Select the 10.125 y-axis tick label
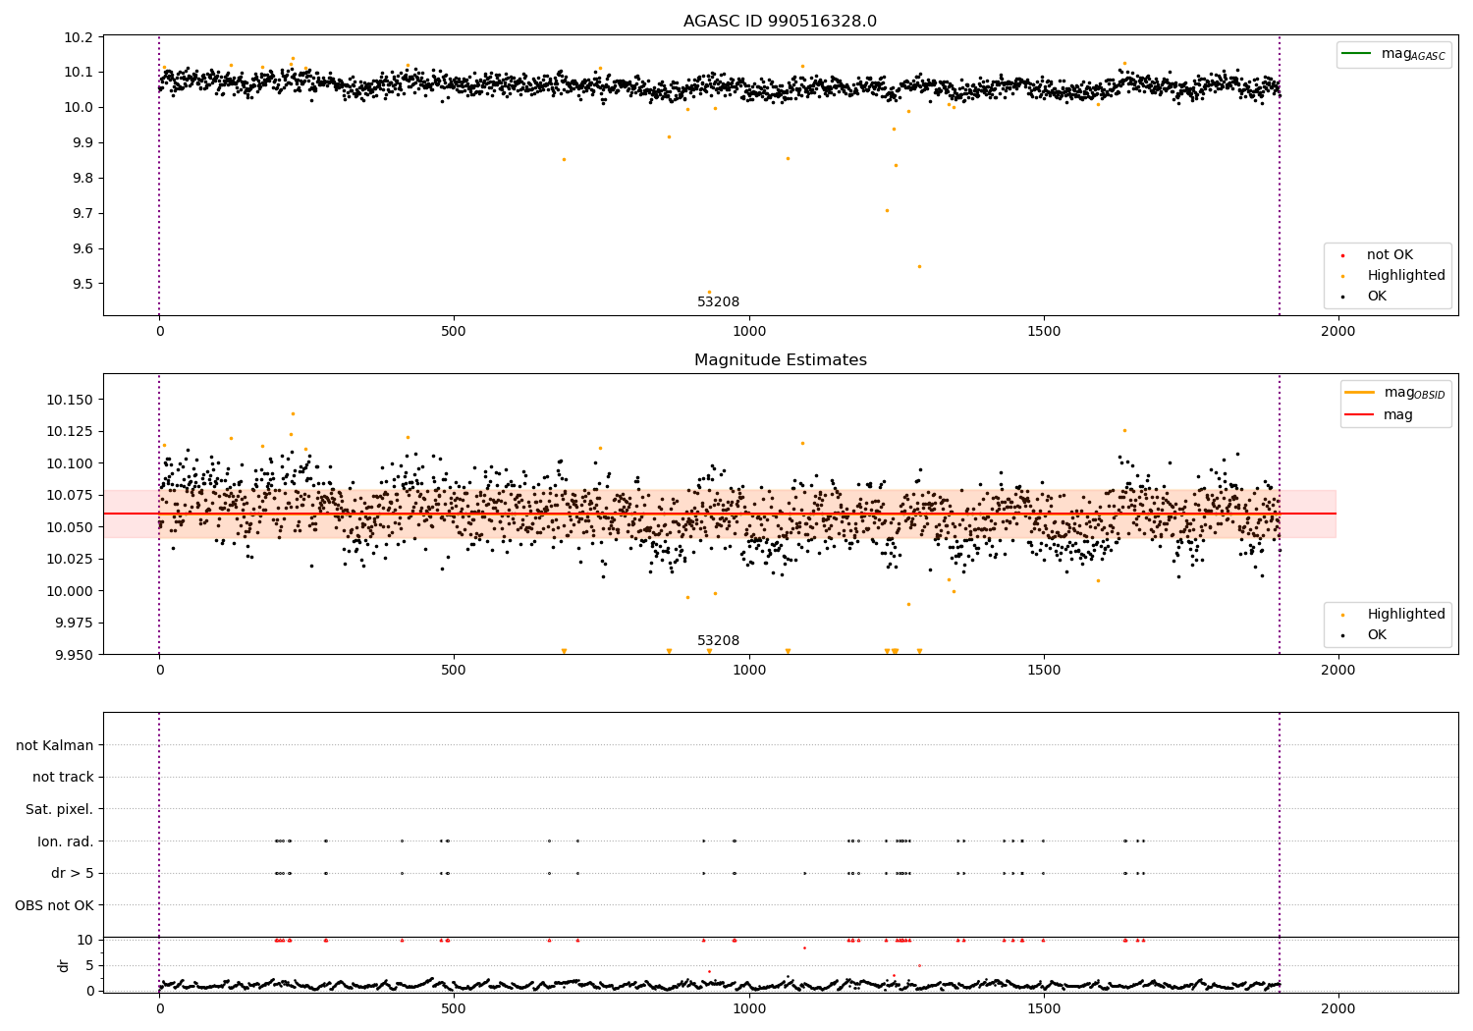 (x=71, y=432)
